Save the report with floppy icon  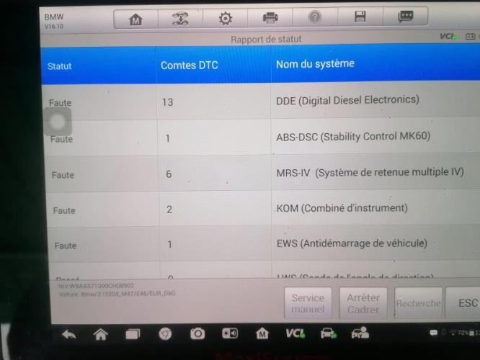click(360, 17)
